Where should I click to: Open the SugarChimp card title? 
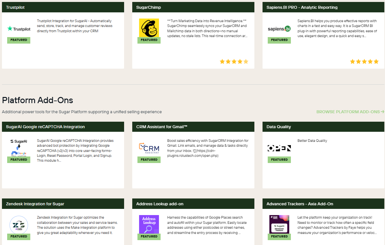(x=149, y=7)
